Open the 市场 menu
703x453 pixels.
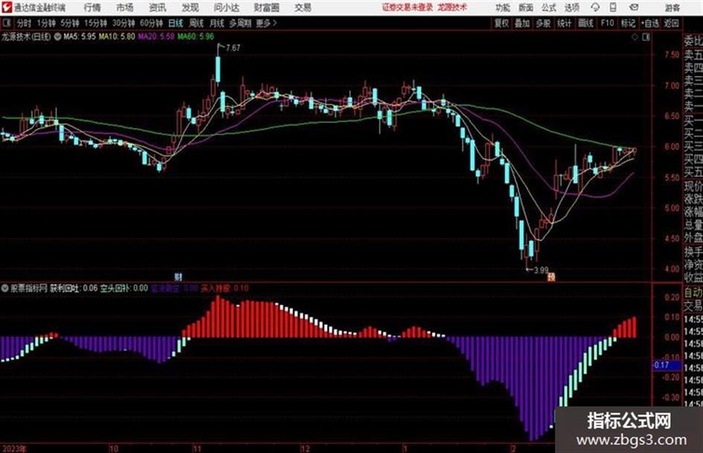pyautogui.click(x=125, y=7)
